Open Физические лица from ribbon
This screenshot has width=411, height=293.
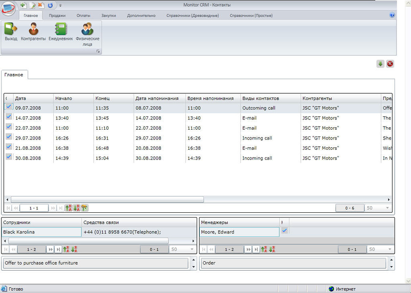coord(88,32)
